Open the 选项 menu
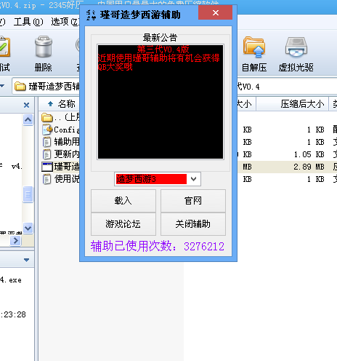Viewport: 337px width, 361px height. tap(65, 22)
